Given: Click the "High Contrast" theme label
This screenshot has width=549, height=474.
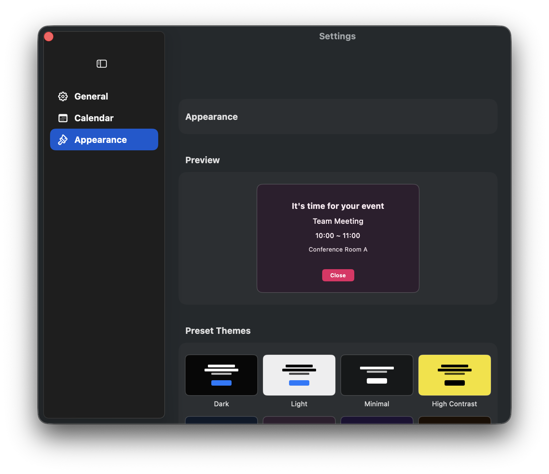Looking at the screenshot, I should (454, 404).
